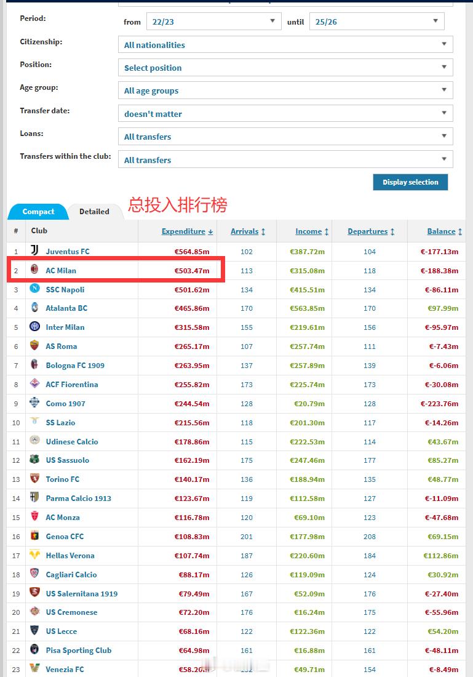This screenshot has height=677, width=473.
Task: Open the period 'from' season dropdown
Action: pyautogui.click(x=213, y=21)
